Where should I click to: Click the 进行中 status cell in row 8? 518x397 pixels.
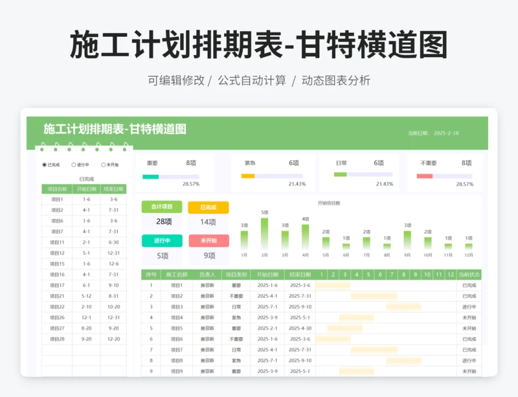[469, 361]
